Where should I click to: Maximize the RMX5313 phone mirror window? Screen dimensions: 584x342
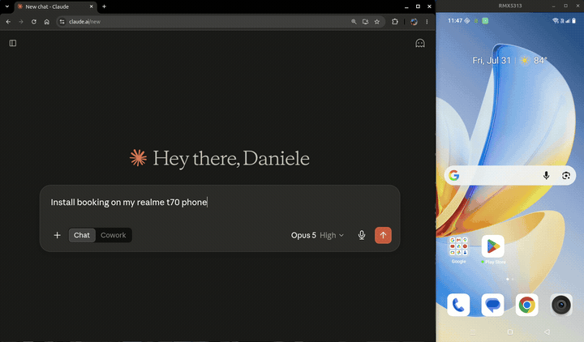coord(565,6)
